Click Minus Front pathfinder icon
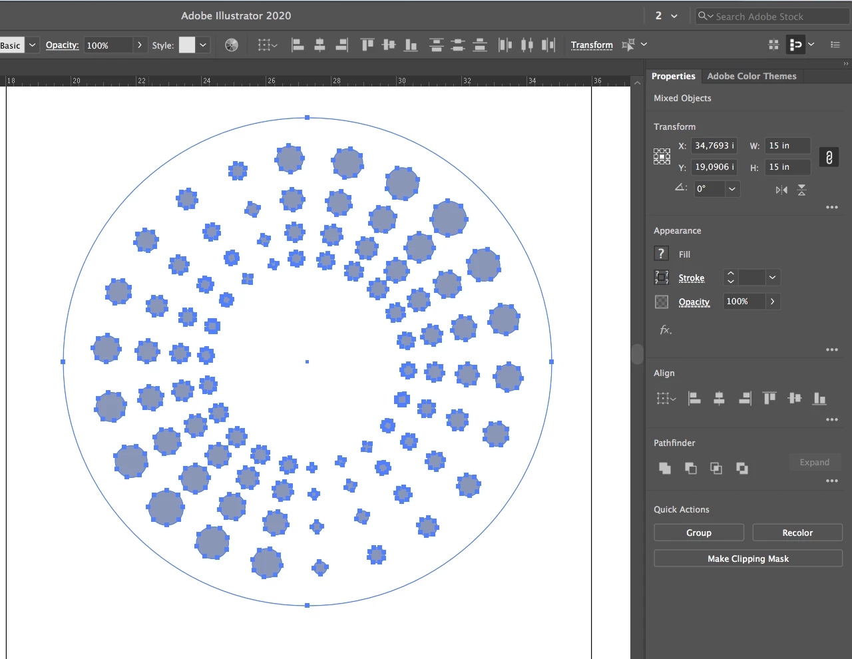This screenshot has height=659, width=852. pos(691,468)
